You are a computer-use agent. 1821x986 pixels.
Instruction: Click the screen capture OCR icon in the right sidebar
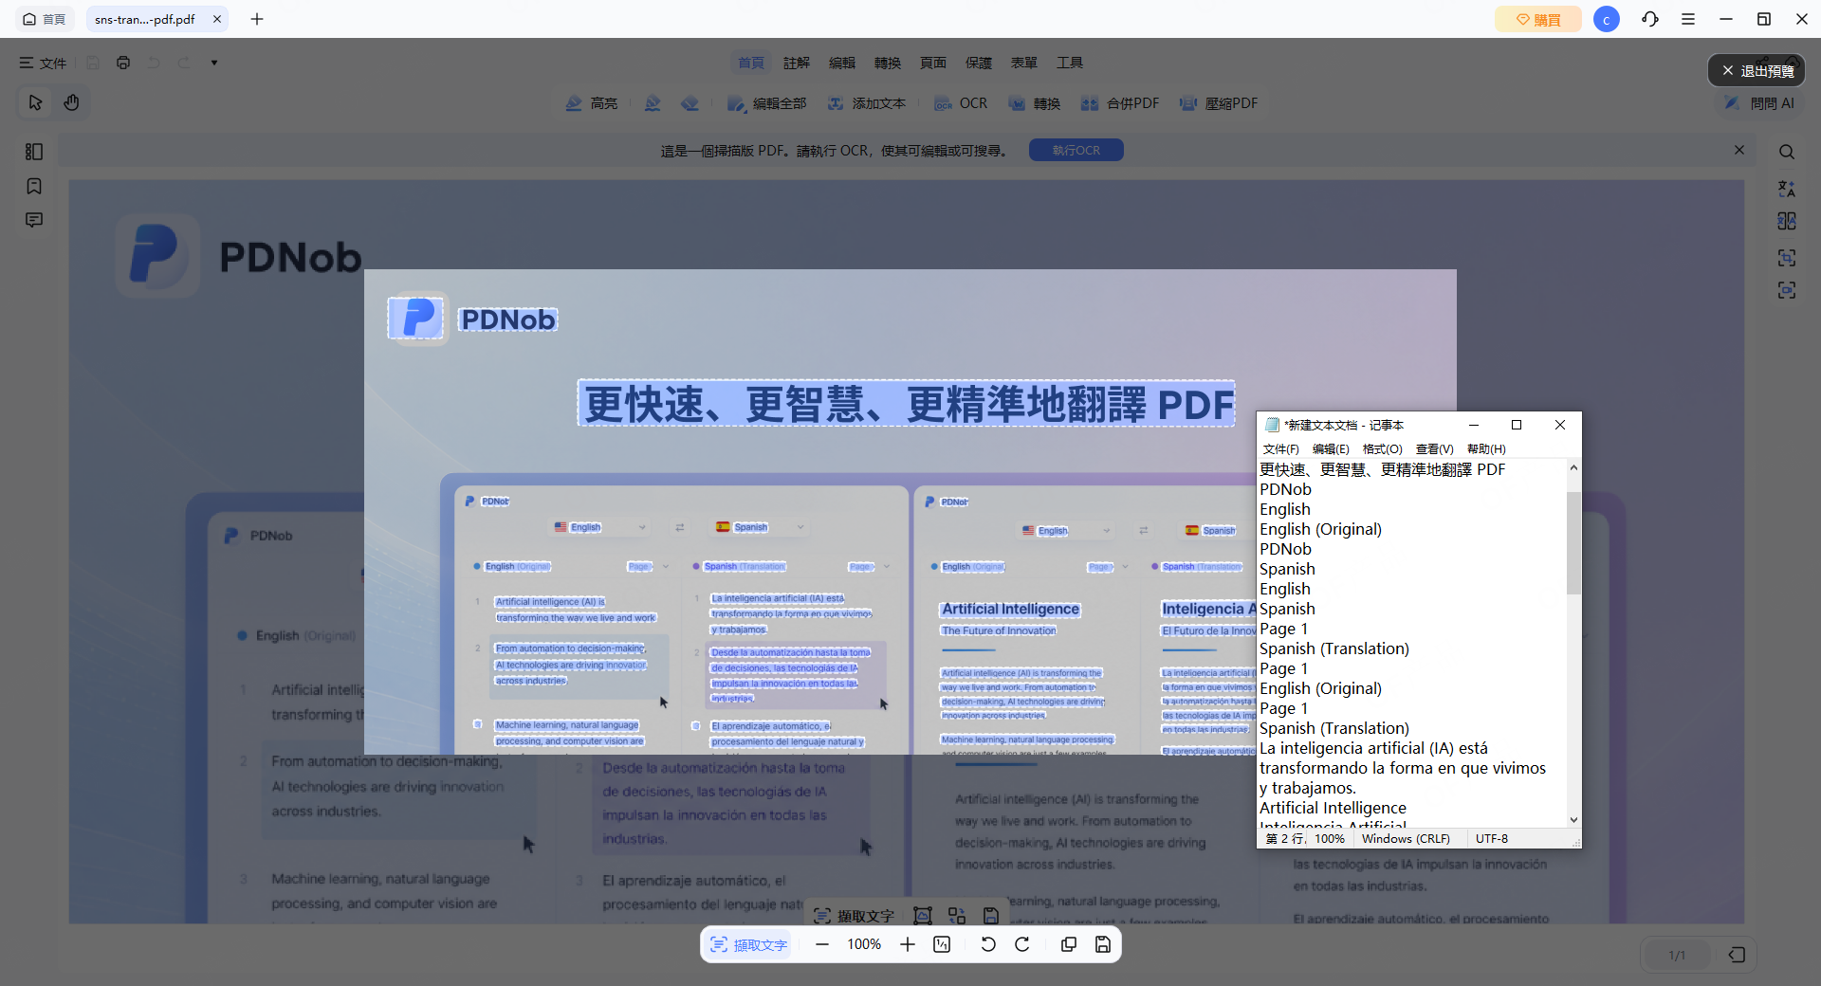(x=1787, y=290)
